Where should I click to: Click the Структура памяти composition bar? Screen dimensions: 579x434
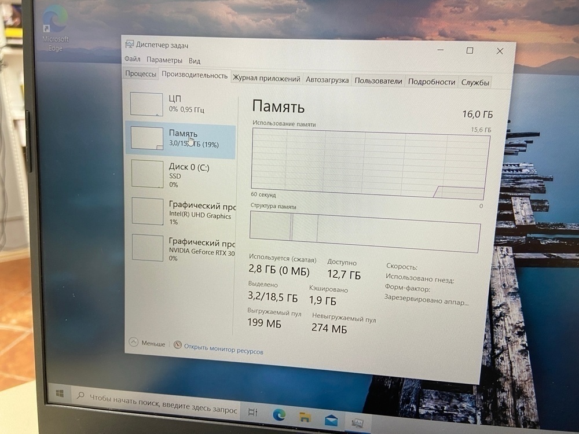[365, 232]
